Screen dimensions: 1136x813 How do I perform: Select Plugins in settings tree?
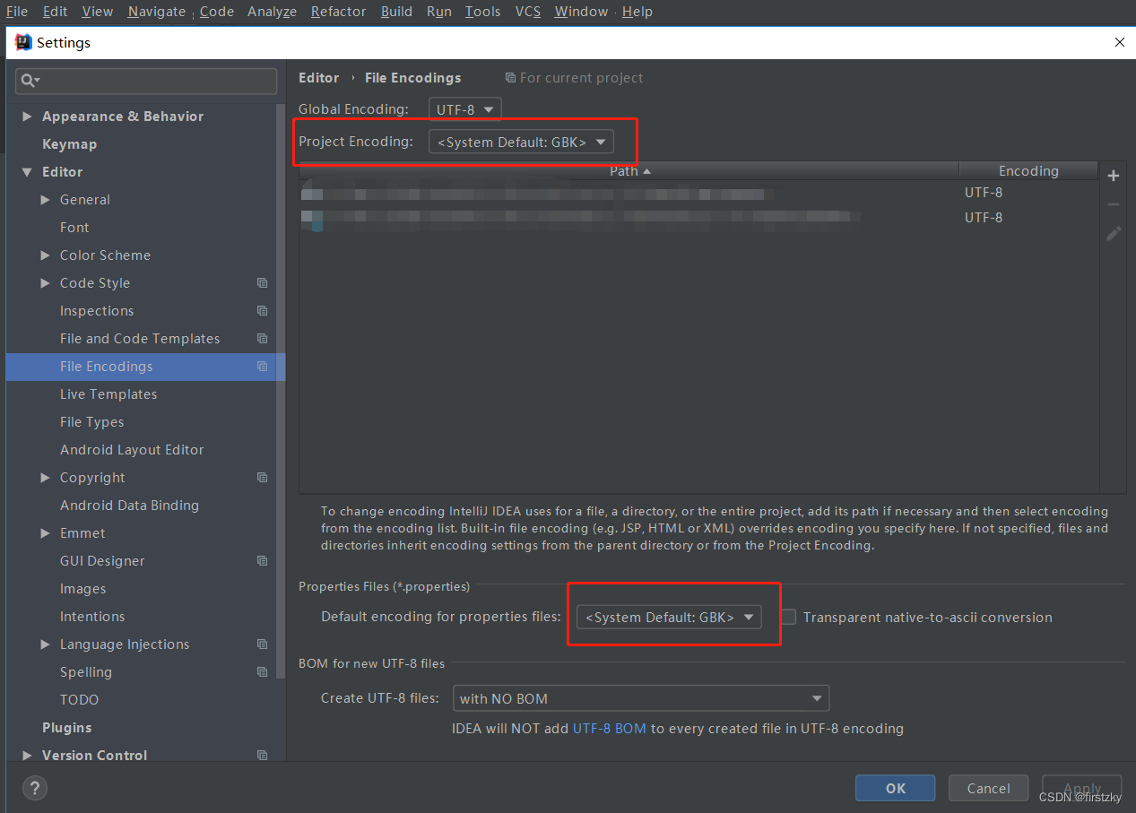[x=66, y=728]
